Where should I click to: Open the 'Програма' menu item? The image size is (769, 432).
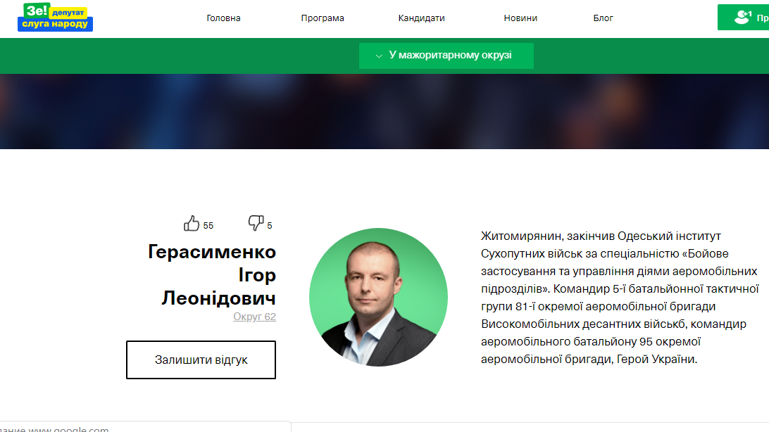click(323, 18)
